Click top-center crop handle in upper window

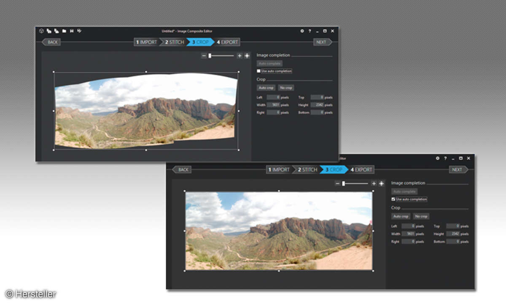(x=146, y=72)
